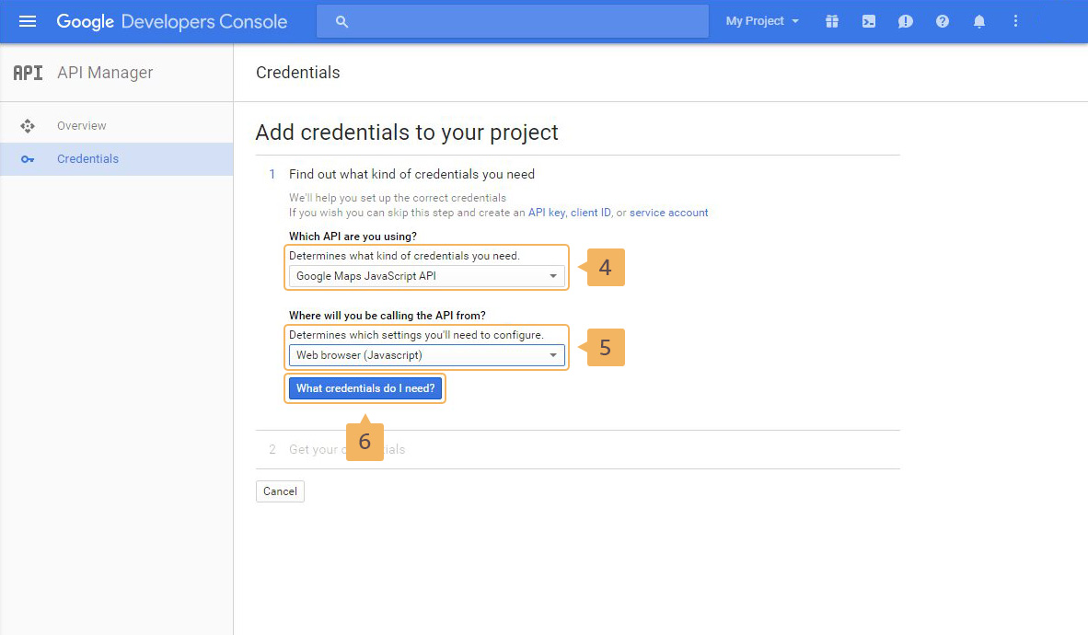Open the Google Maps JavaScript API dropdown
This screenshot has height=635, width=1088.
(427, 276)
